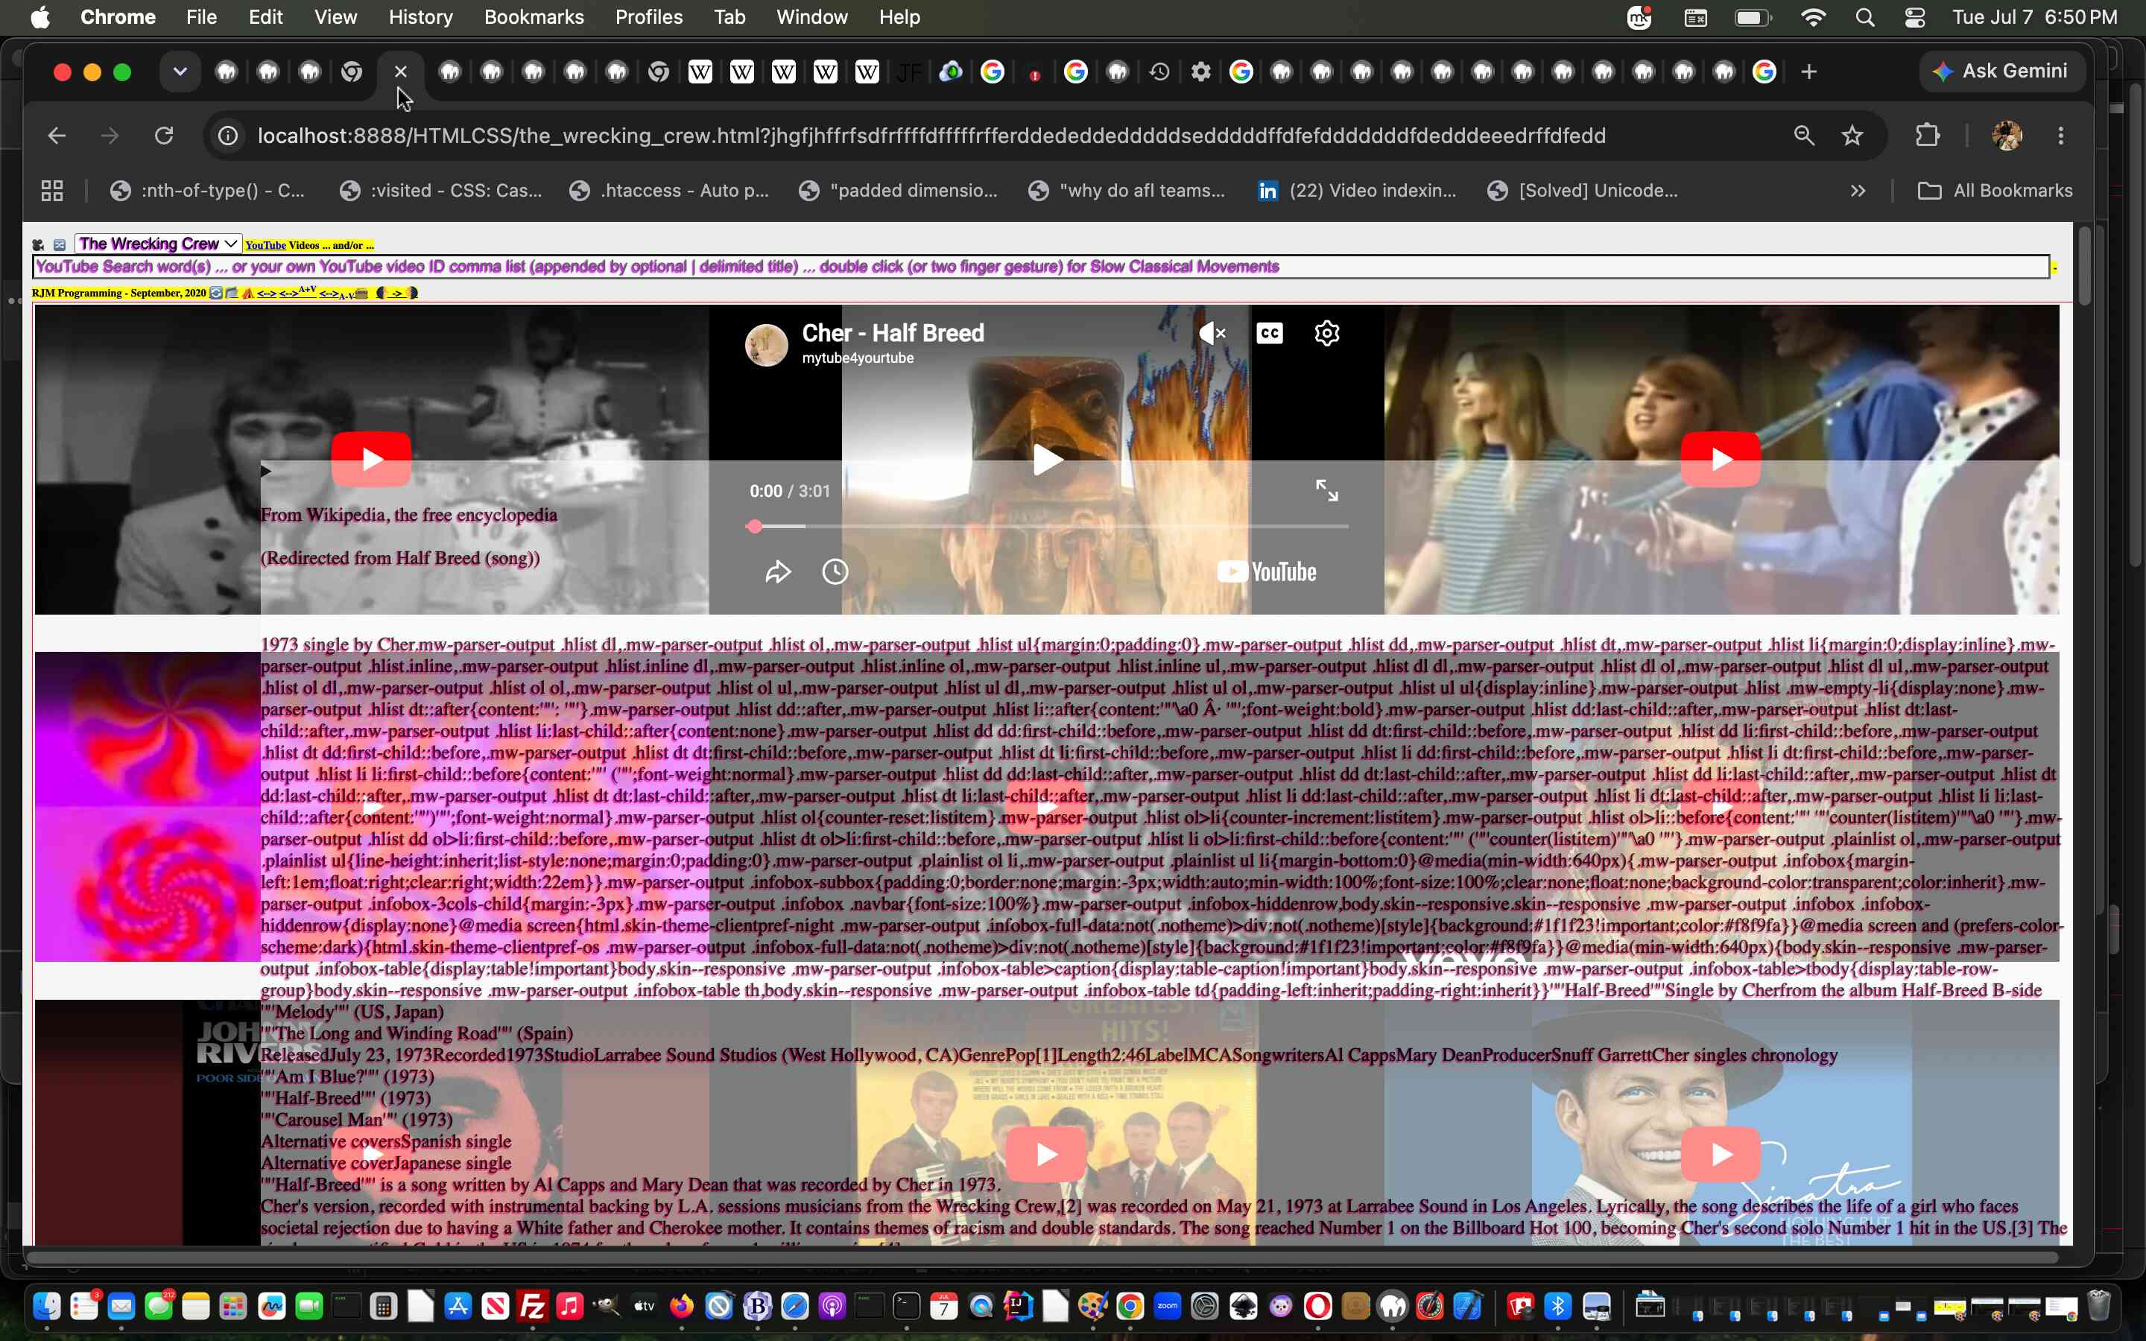Viewport: 2146px width, 1341px height.
Task: Open a new tab with plus button
Action: point(1810,72)
